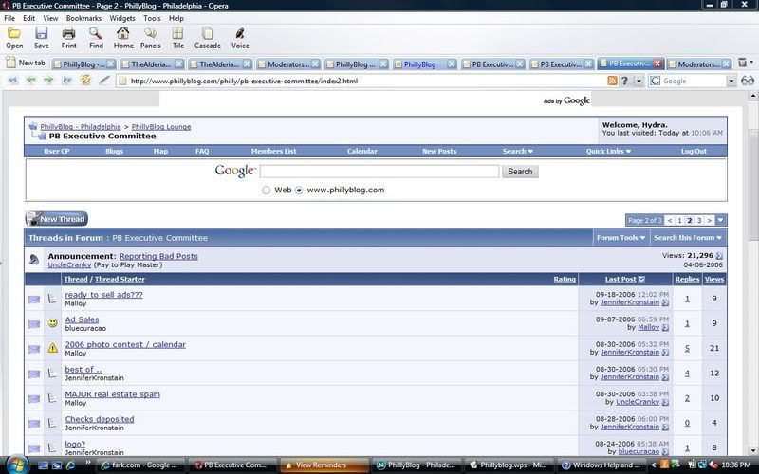Open the Bookmarks menu
The image size is (759, 474).
[83, 18]
